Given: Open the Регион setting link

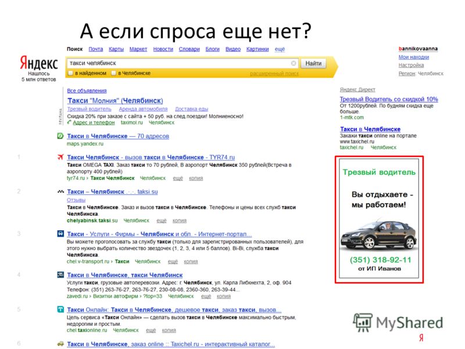Looking at the screenshot, I should [x=406, y=74].
